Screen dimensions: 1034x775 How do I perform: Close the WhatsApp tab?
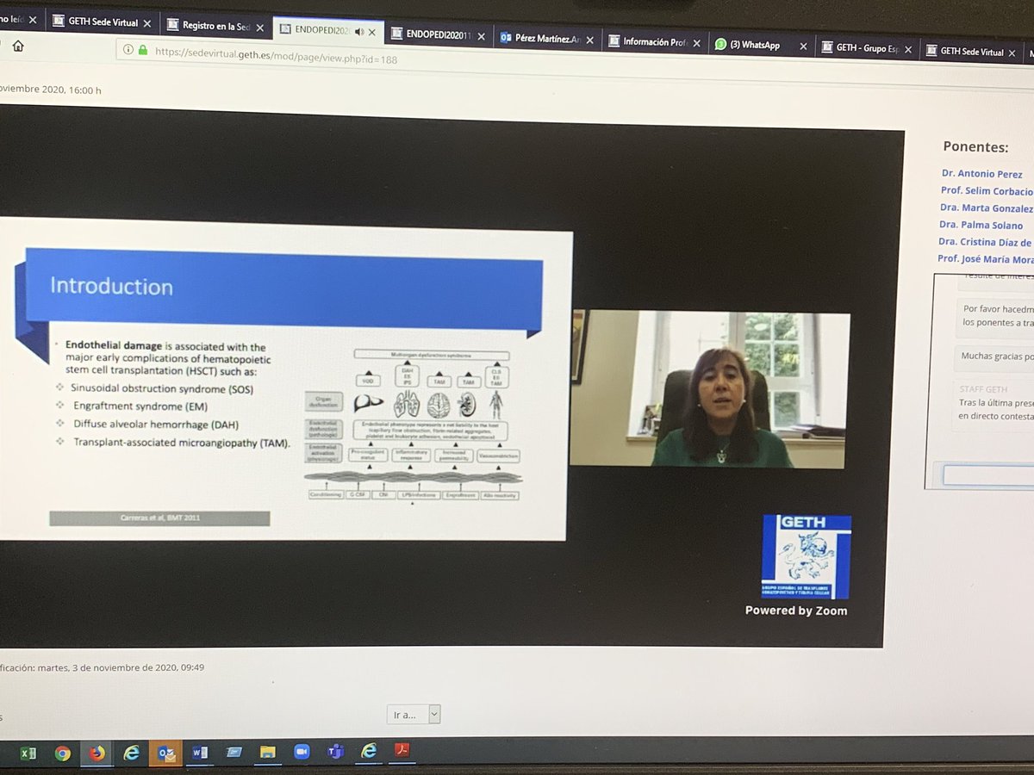tap(803, 46)
